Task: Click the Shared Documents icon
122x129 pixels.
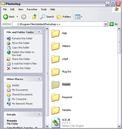Action: pos(9,95)
